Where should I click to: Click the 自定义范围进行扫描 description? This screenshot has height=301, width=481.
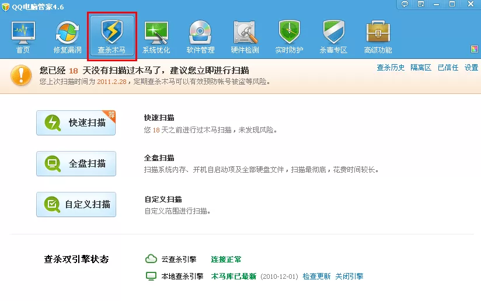click(x=177, y=211)
